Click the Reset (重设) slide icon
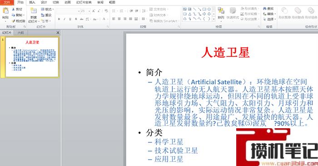318x166 pixels. (x=43, y=15)
